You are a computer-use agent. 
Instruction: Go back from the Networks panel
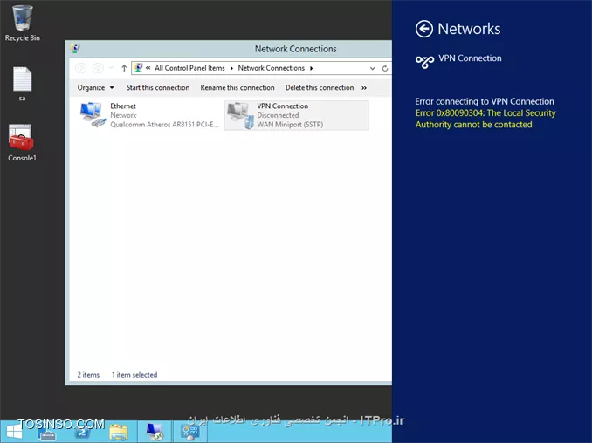(x=424, y=29)
